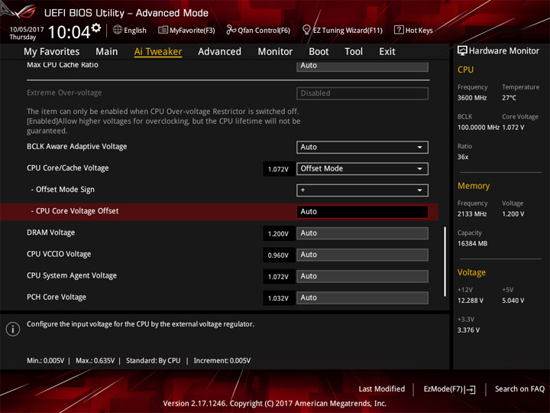The width and height of the screenshot is (550, 413).
Task: Select the CPU VCCIO Voltage Auto field
Action: [x=362, y=255]
